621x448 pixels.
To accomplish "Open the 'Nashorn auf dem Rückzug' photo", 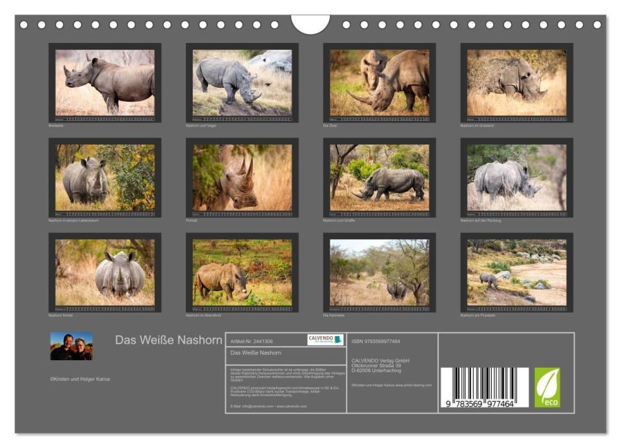I will tap(517, 177).
